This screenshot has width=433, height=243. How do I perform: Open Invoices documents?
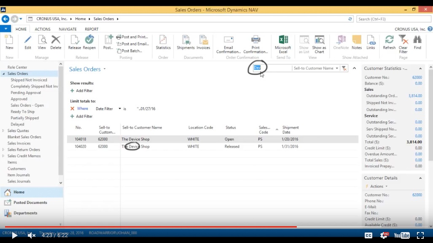(203, 42)
